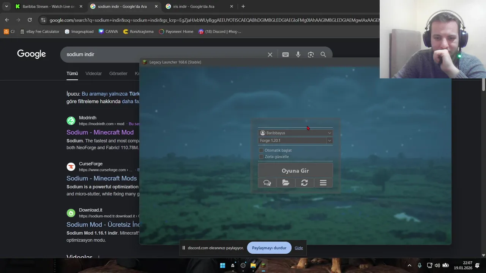Expand the Baribbayus account dropdown
This screenshot has height=273, width=486.
tap(330, 133)
